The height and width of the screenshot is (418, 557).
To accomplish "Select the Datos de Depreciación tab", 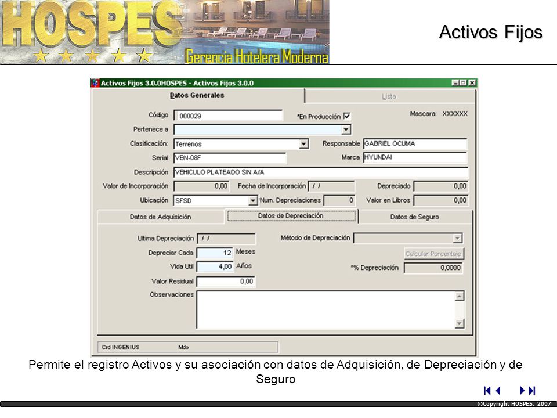I will pos(291,216).
